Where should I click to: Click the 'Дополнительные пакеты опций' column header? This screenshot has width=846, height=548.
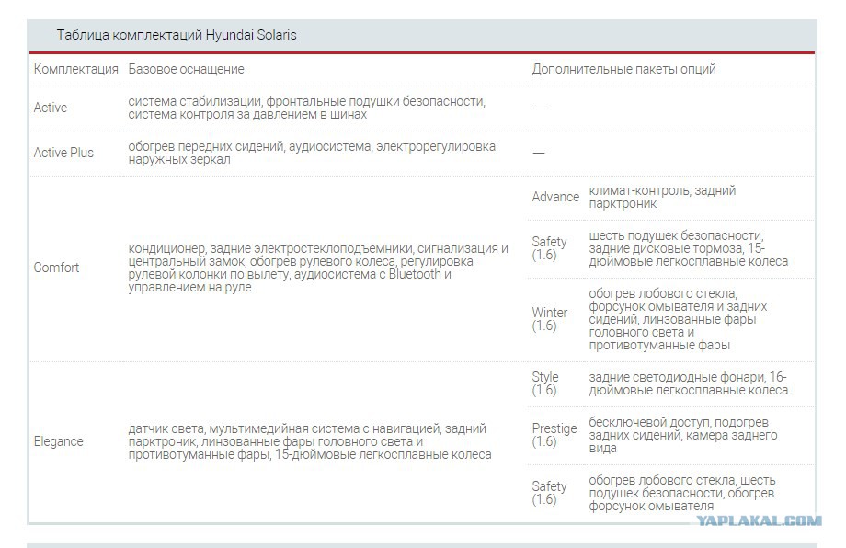(x=623, y=69)
